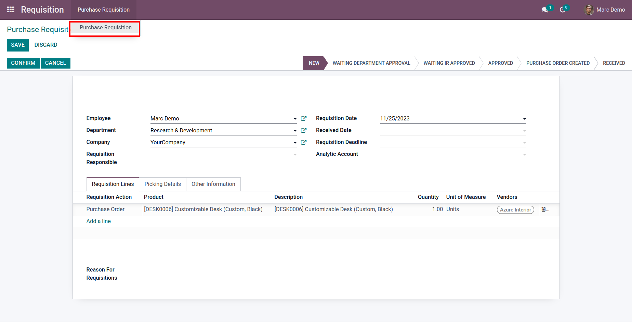Click Reason For Requisitions input field
The image size is (632, 322).
[338, 270]
